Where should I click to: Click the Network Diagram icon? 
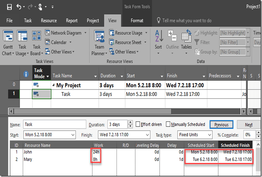tap(48, 33)
